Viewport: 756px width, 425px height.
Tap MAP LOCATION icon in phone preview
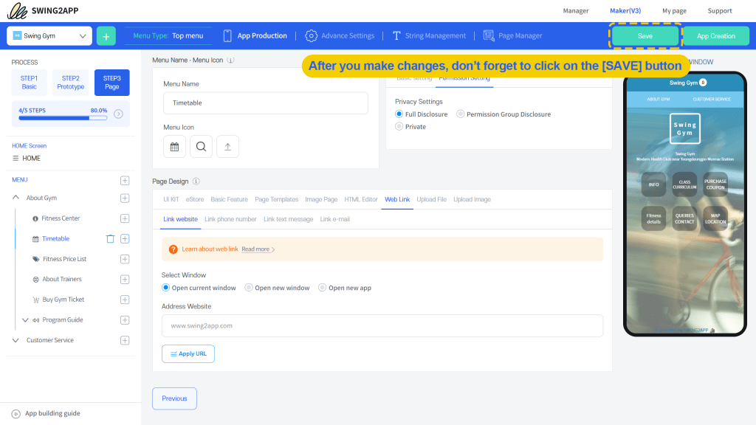tap(715, 218)
